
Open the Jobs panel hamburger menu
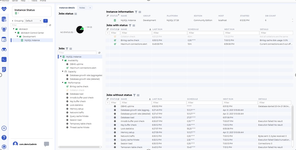click(71, 49)
